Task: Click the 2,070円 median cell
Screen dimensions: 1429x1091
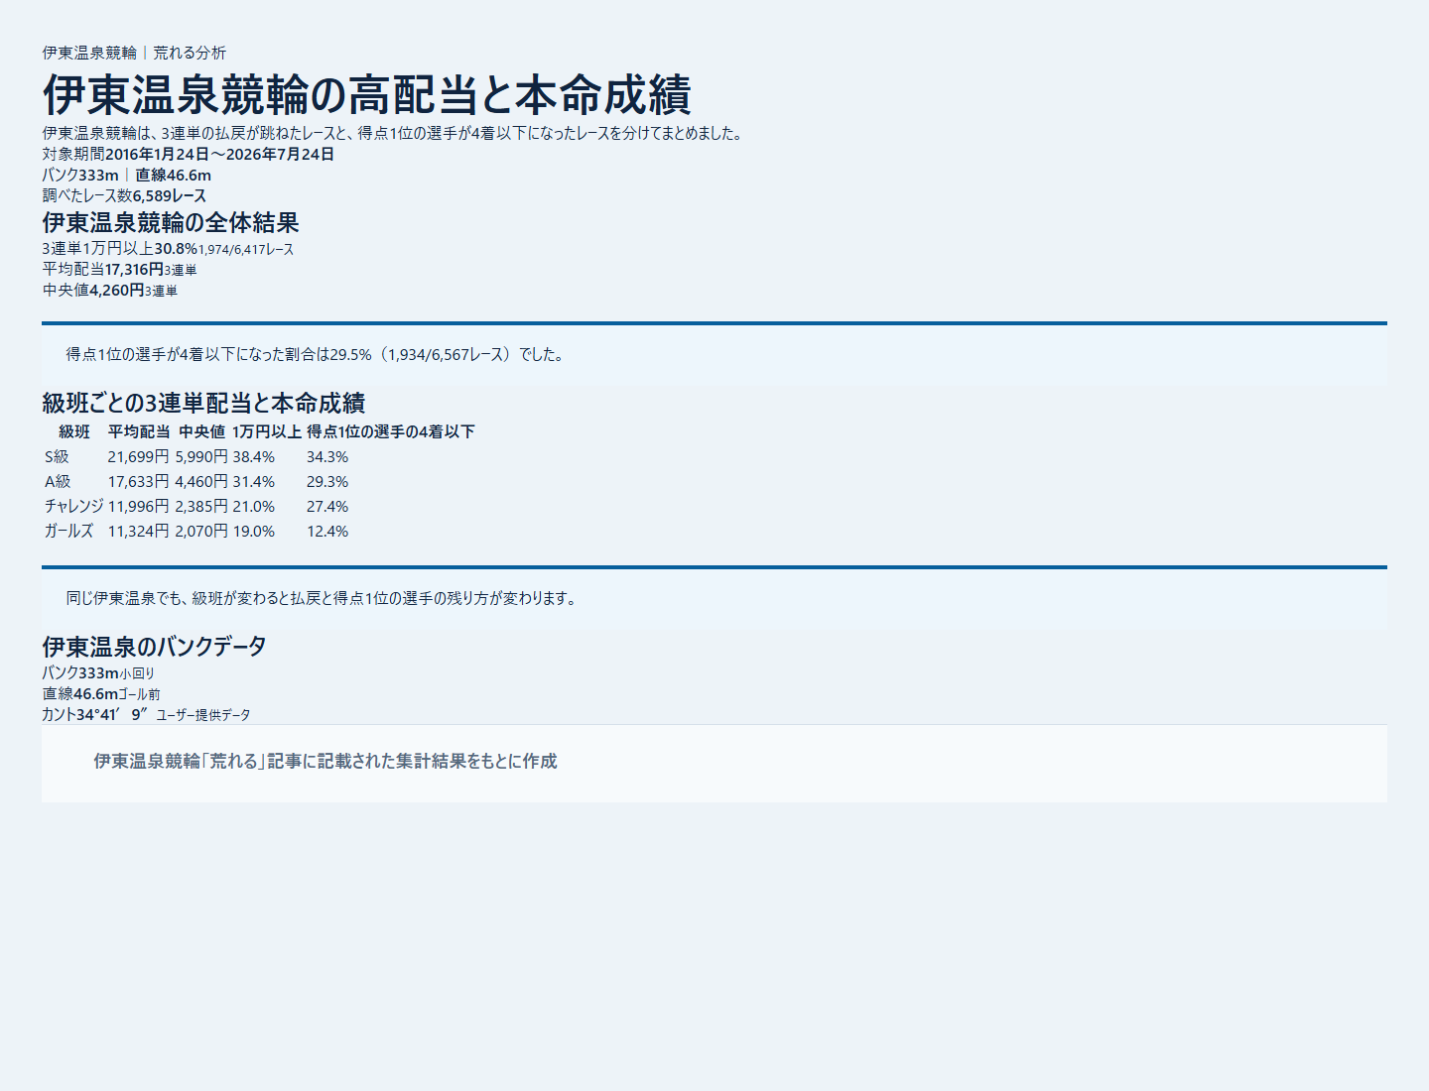Action: pos(201,531)
